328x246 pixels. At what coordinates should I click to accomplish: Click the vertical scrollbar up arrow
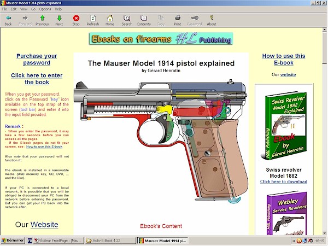pyautogui.click(x=324, y=30)
